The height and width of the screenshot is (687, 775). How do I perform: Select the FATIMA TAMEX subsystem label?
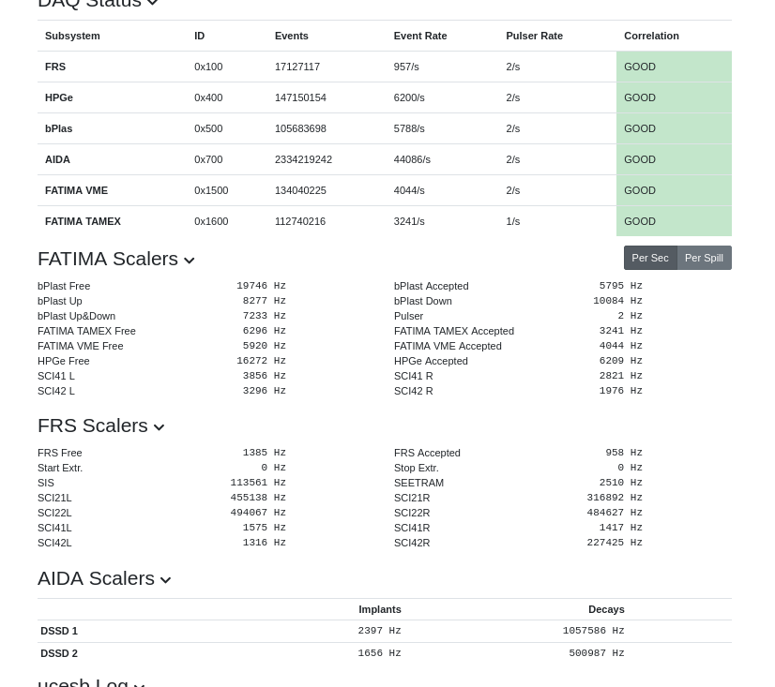[83, 221]
